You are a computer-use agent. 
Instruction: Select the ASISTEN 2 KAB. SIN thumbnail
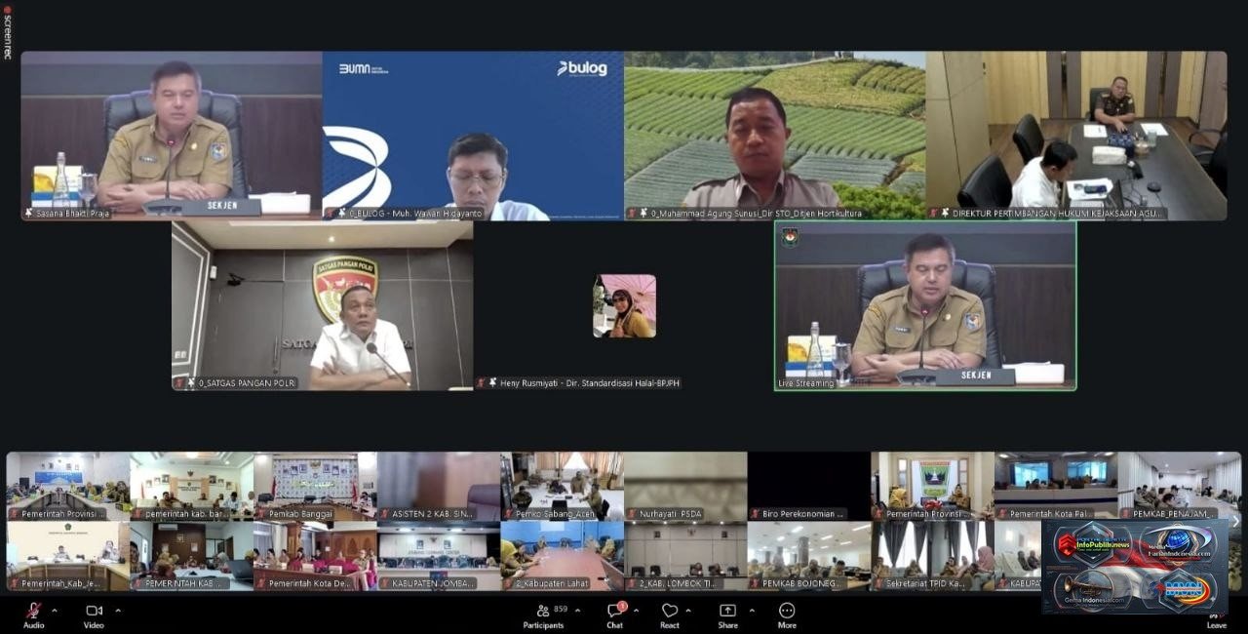[x=439, y=486]
